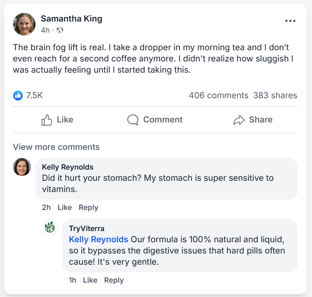
Task: Open the three-dot post options menu
Action: coord(290,21)
